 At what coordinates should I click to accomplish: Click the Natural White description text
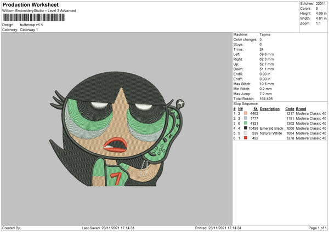270,133
